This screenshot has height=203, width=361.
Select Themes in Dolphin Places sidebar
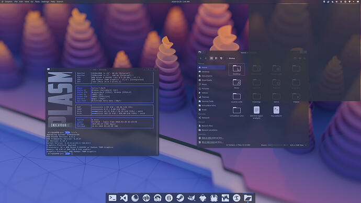point(211,97)
